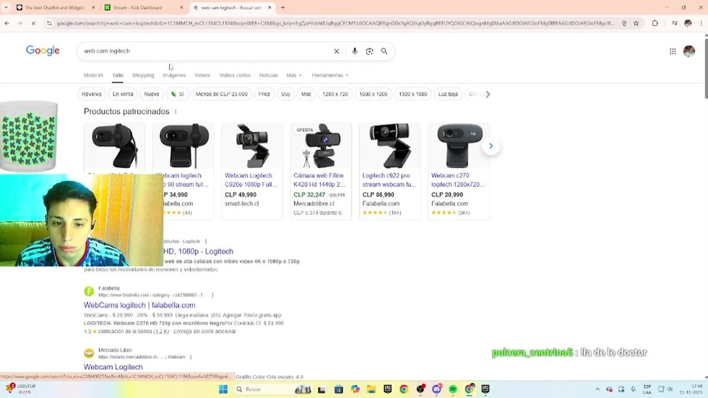Open the options dots beside the Mercado Libre result
The height and width of the screenshot is (398, 708).
click(191, 357)
